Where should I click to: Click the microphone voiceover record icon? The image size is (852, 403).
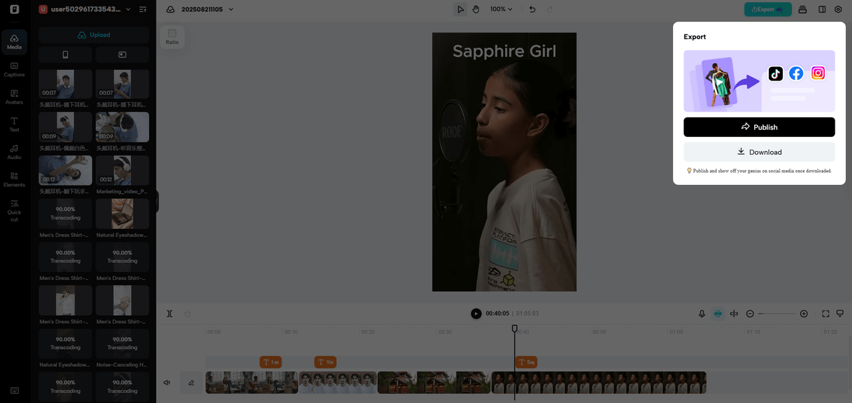click(702, 314)
